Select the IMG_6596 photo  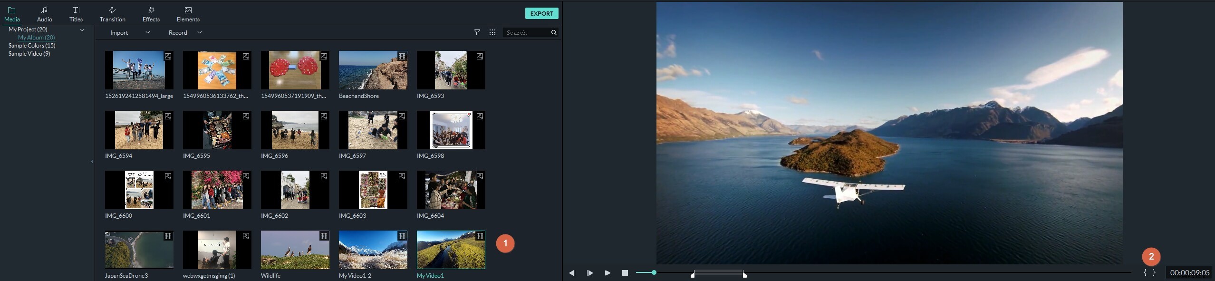tap(295, 130)
